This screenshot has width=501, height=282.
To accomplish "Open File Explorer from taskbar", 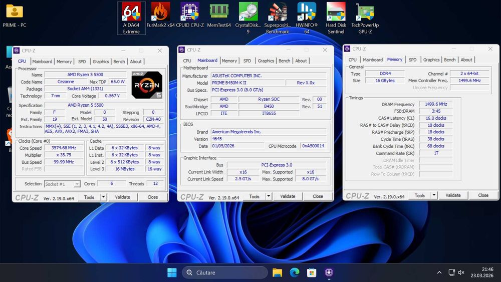I will click(278, 272).
